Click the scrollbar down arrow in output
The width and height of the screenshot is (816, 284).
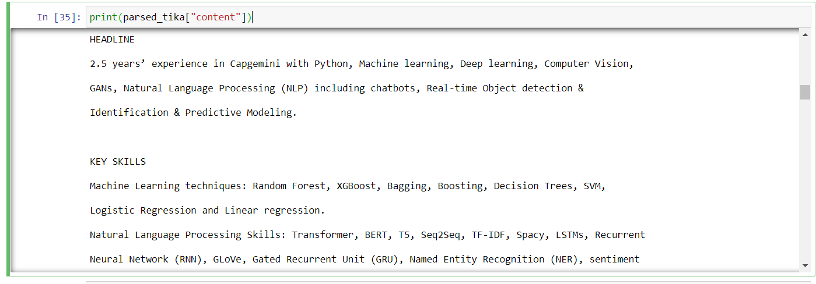pyautogui.click(x=805, y=265)
